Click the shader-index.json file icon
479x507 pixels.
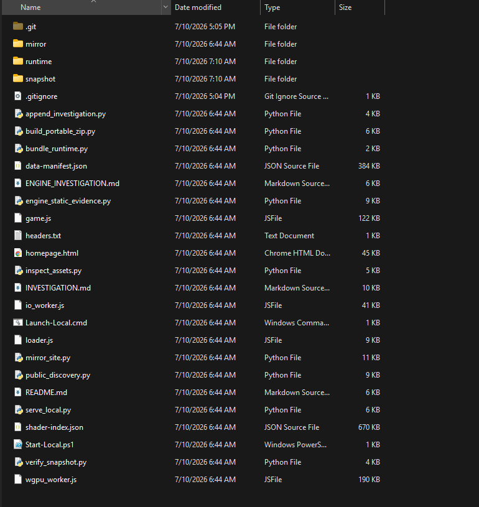pos(18,427)
